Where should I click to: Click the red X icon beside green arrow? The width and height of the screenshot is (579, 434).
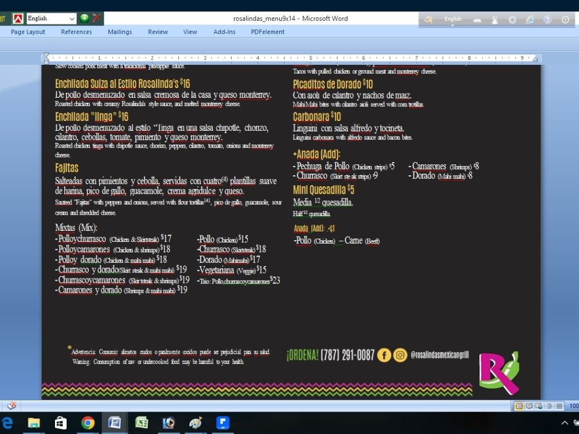click(97, 18)
